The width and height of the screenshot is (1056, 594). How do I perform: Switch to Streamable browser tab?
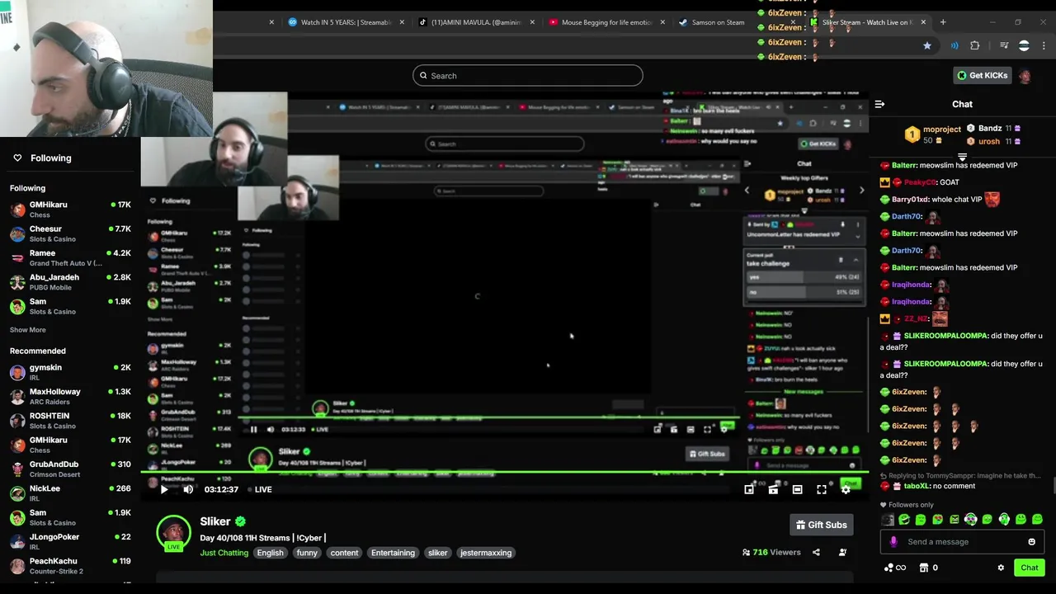pyautogui.click(x=345, y=22)
